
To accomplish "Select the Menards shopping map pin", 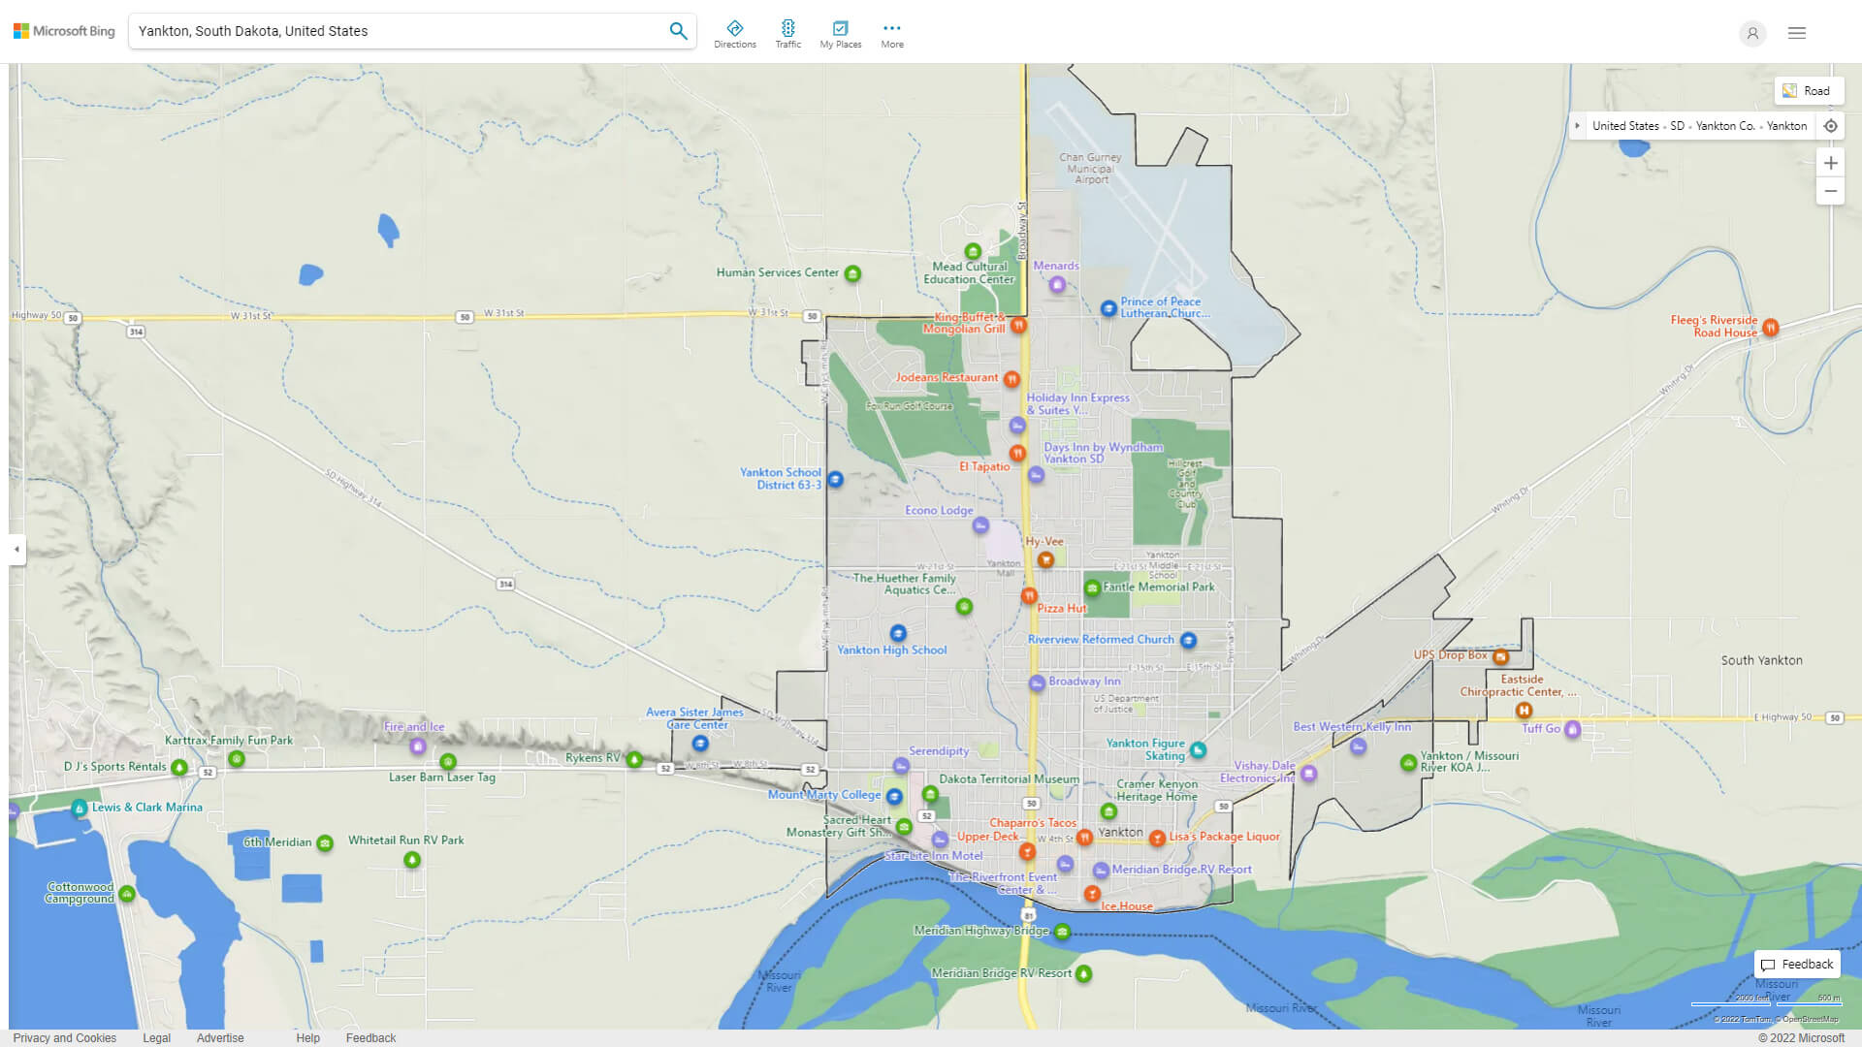I will tap(1057, 284).
